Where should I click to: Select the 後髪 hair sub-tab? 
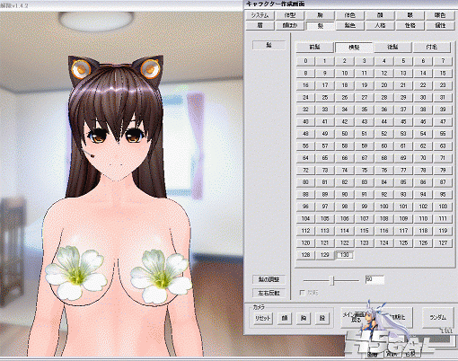click(392, 47)
